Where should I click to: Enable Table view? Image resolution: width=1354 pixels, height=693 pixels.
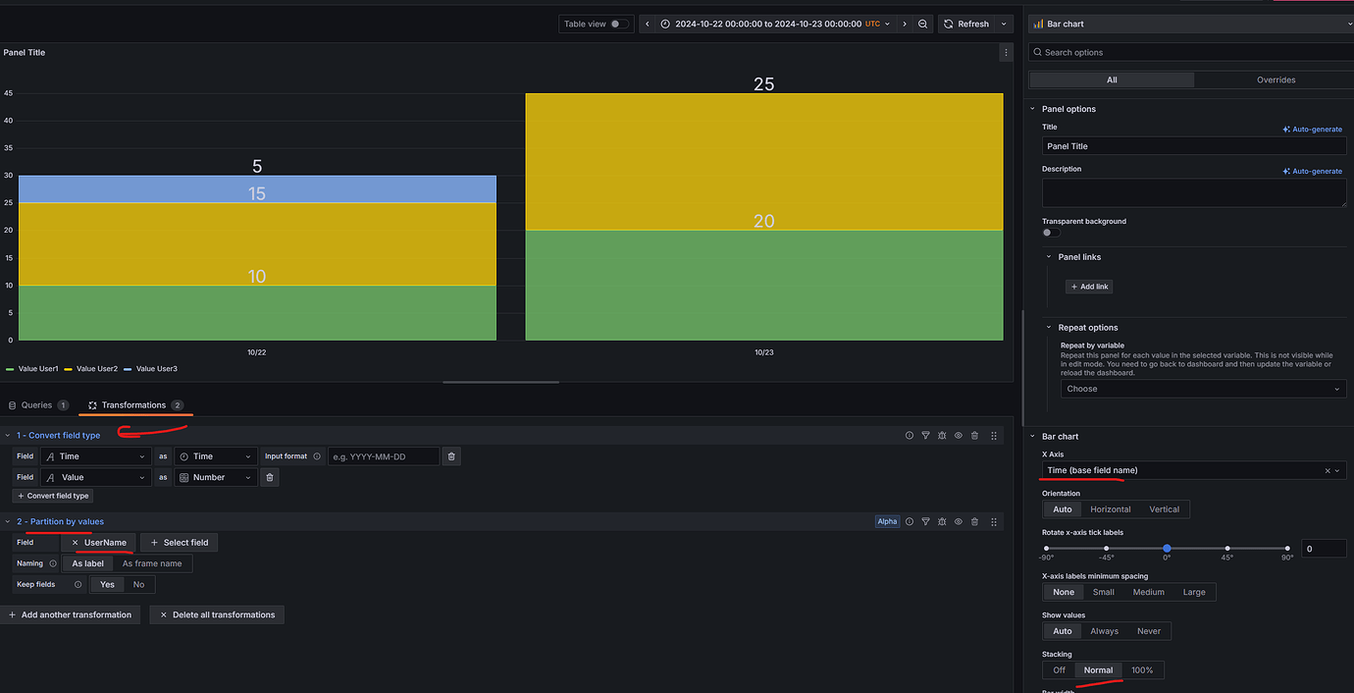(617, 23)
